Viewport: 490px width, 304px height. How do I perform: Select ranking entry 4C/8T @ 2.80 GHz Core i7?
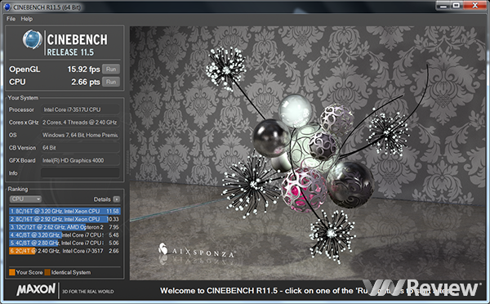(65, 243)
